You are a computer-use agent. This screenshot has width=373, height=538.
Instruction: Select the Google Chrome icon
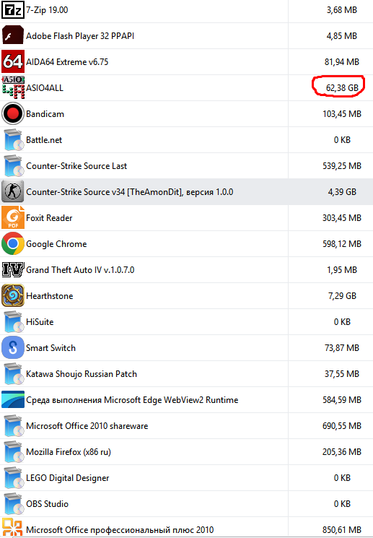(13, 243)
